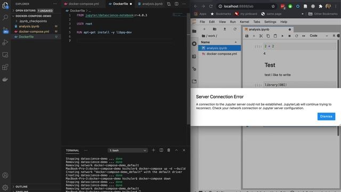Split the editor to the right
Image resolution: width=341 pixels, height=192 pixels.
(176, 4)
